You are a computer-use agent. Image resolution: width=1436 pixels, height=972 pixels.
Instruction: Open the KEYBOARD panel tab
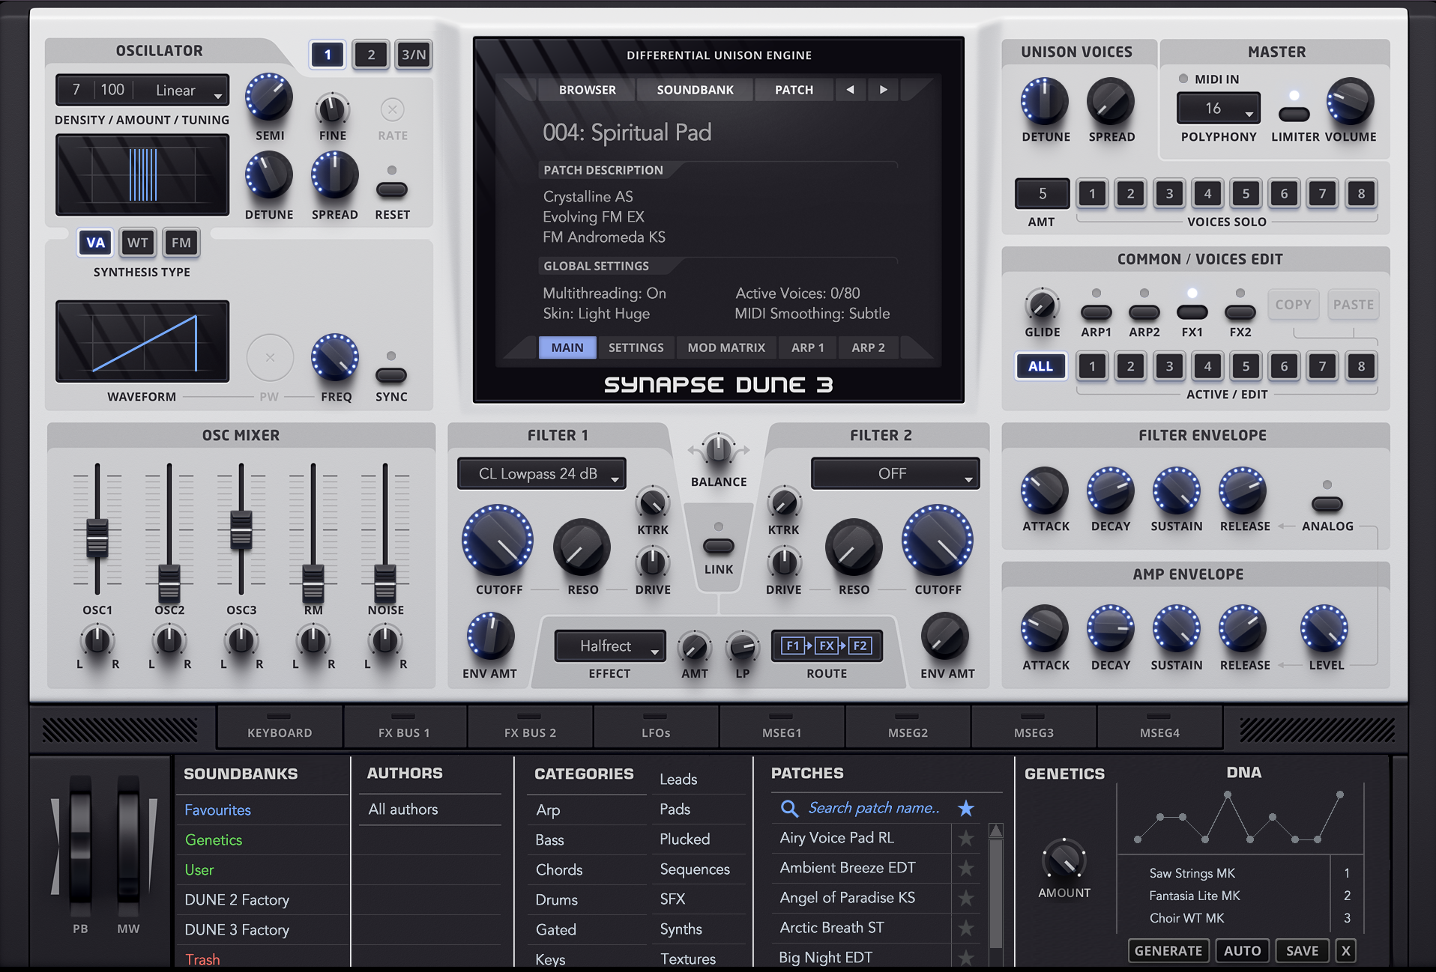(280, 726)
